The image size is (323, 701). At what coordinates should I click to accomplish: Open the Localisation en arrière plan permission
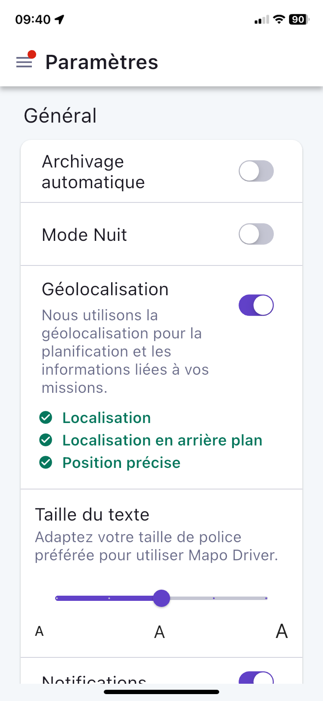pyautogui.click(x=162, y=440)
